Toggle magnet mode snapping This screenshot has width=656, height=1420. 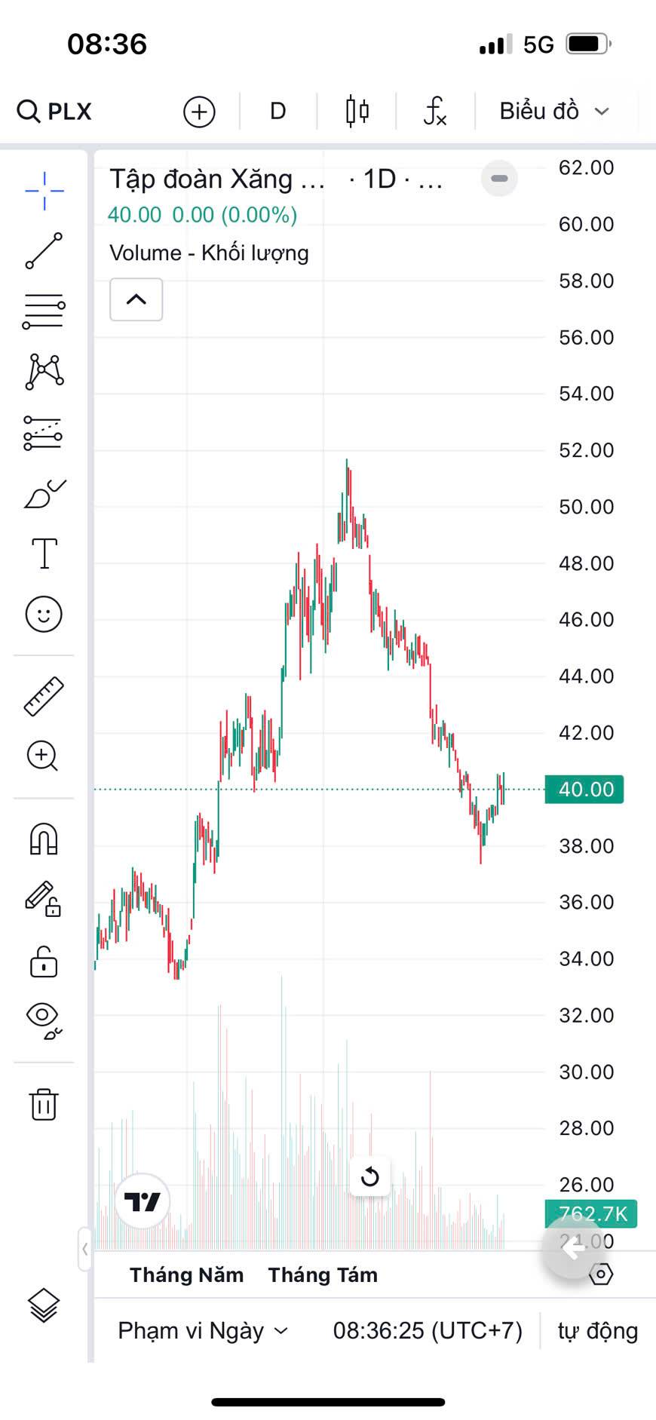click(44, 839)
